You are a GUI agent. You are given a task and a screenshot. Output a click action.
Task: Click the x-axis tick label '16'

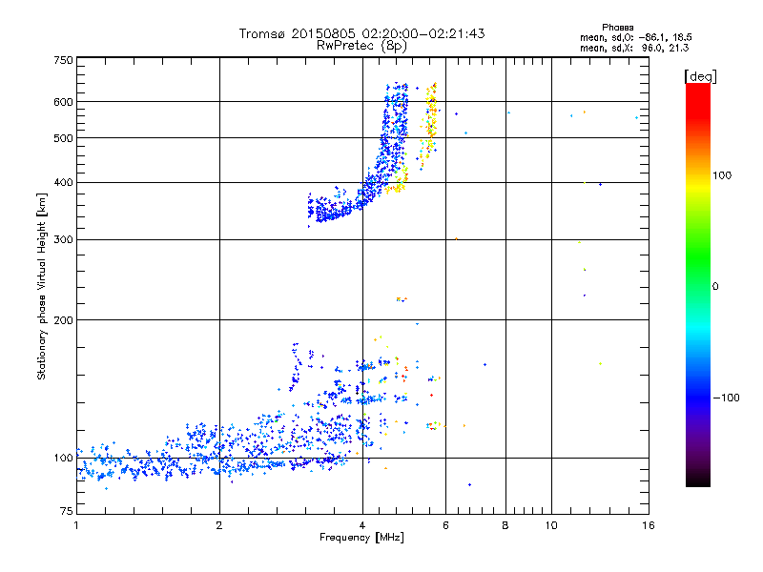click(649, 525)
